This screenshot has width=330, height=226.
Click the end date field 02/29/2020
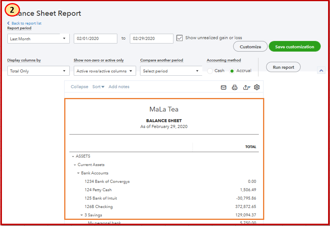(x=152, y=38)
